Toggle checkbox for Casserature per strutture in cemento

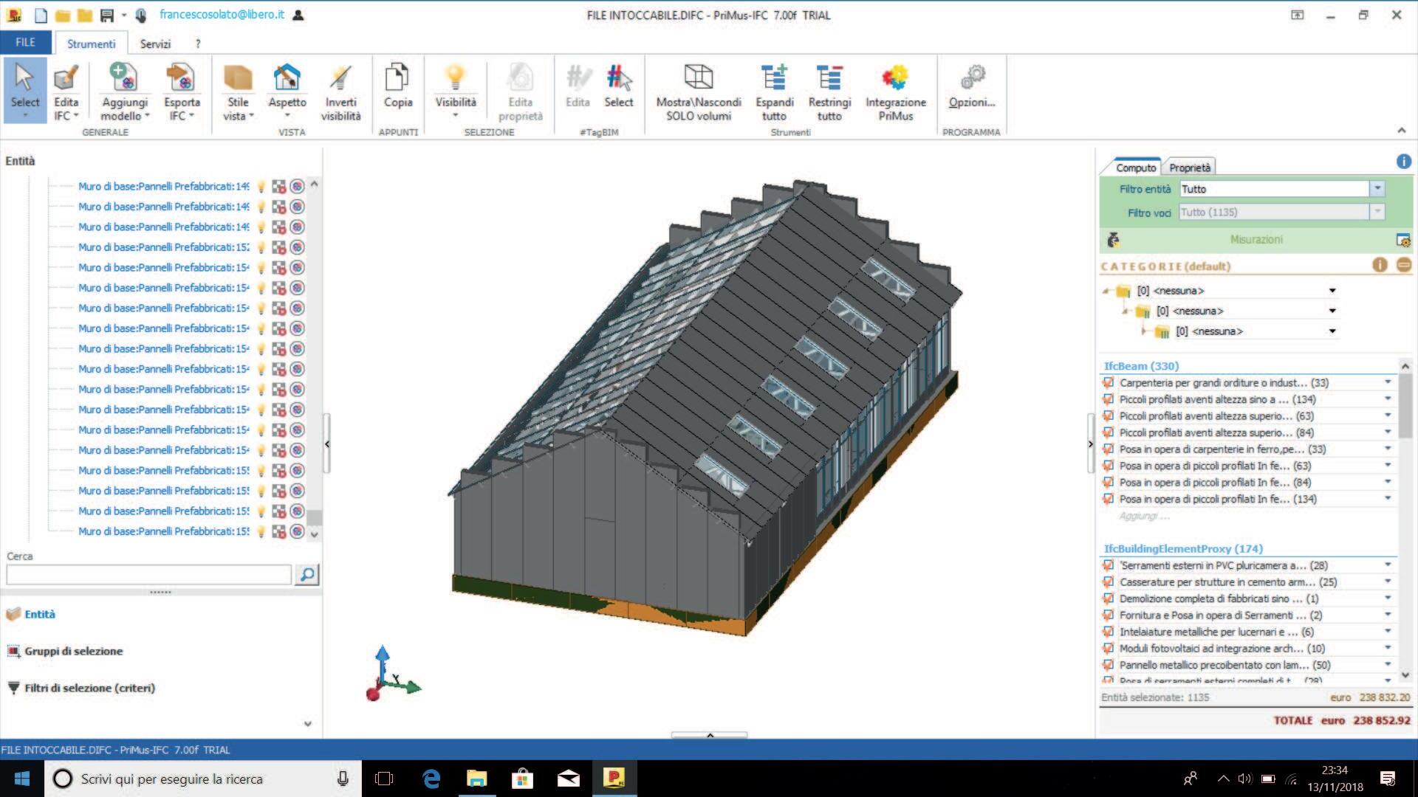click(1108, 582)
